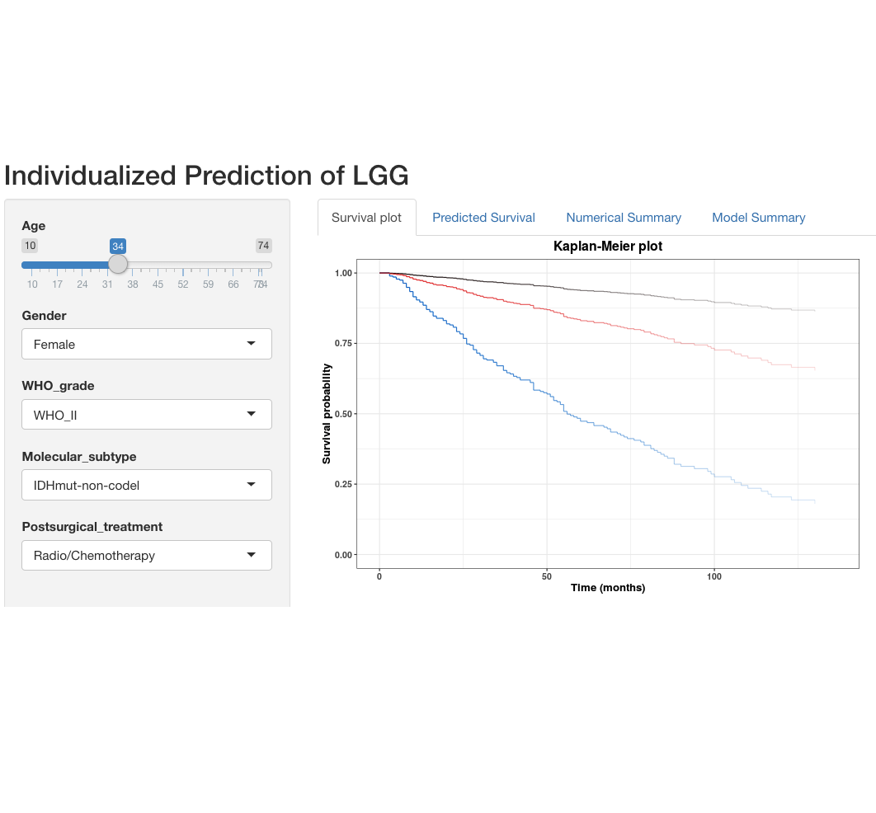Click the Age slider maximum label 74

click(263, 246)
